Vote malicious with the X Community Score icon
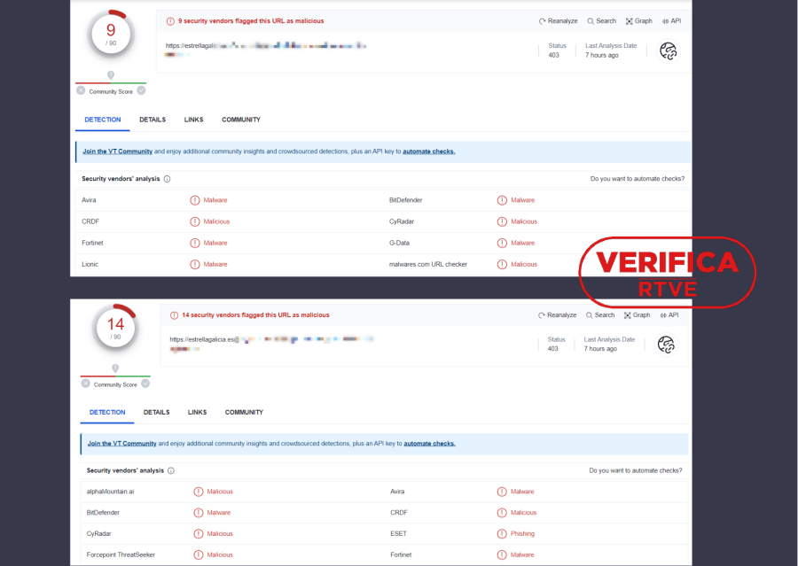Image resolution: width=798 pixels, height=566 pixels. [x=81, y=89]
